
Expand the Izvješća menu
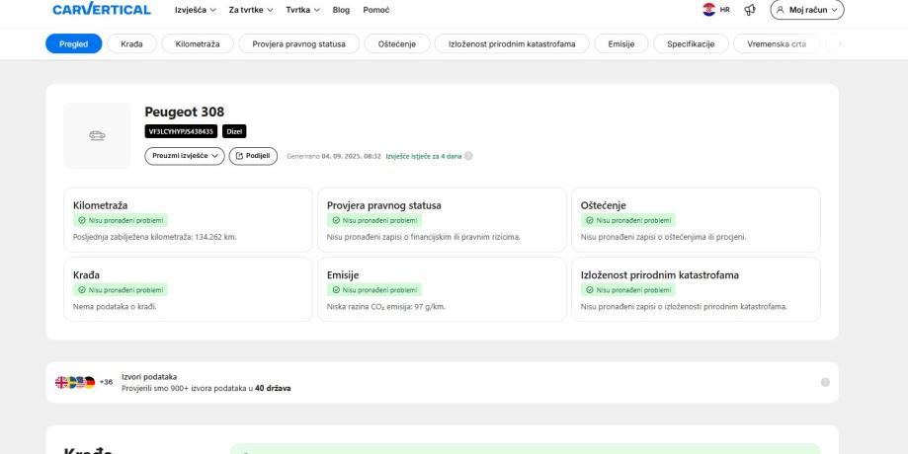pyautogui.click(x=196, y=10)
